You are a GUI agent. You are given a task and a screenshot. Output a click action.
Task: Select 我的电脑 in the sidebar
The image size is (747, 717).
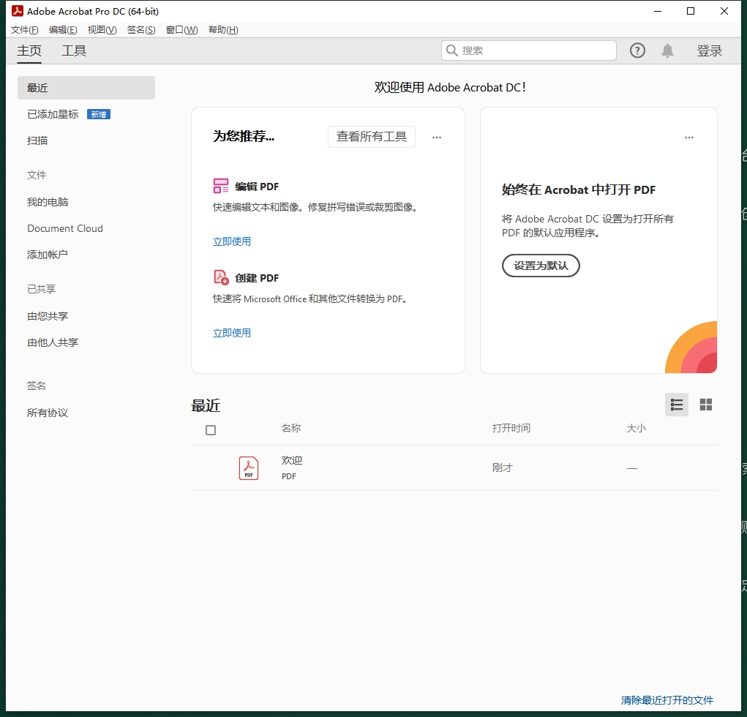tap(48, 202)
